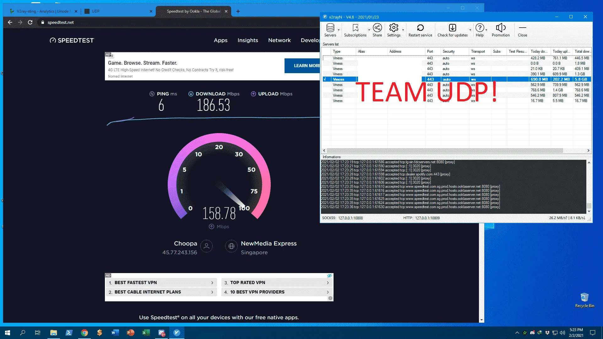
Task: Click the user icon next to Choopa
Action: [206, 246]
